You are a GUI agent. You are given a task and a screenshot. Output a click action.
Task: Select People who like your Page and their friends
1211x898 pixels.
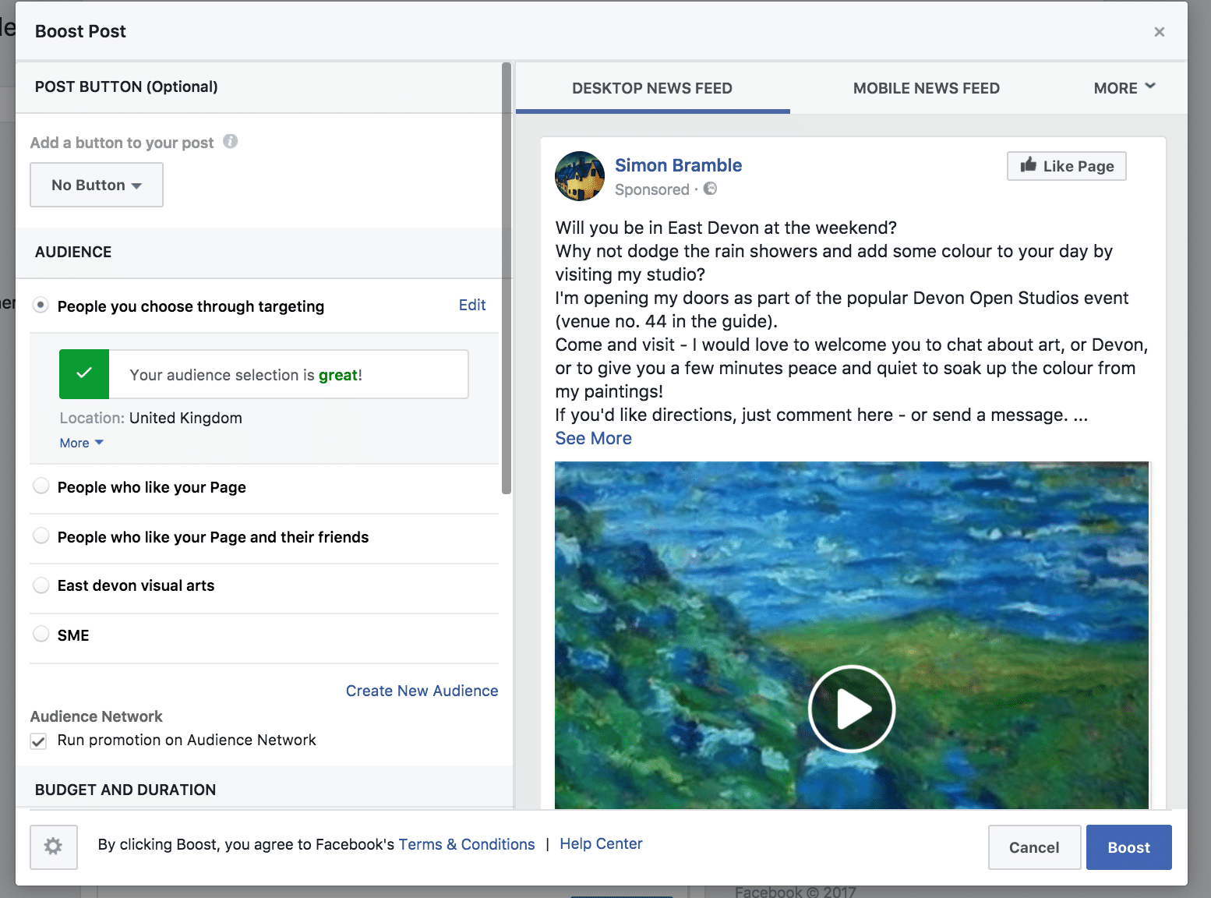click(41, 536)
